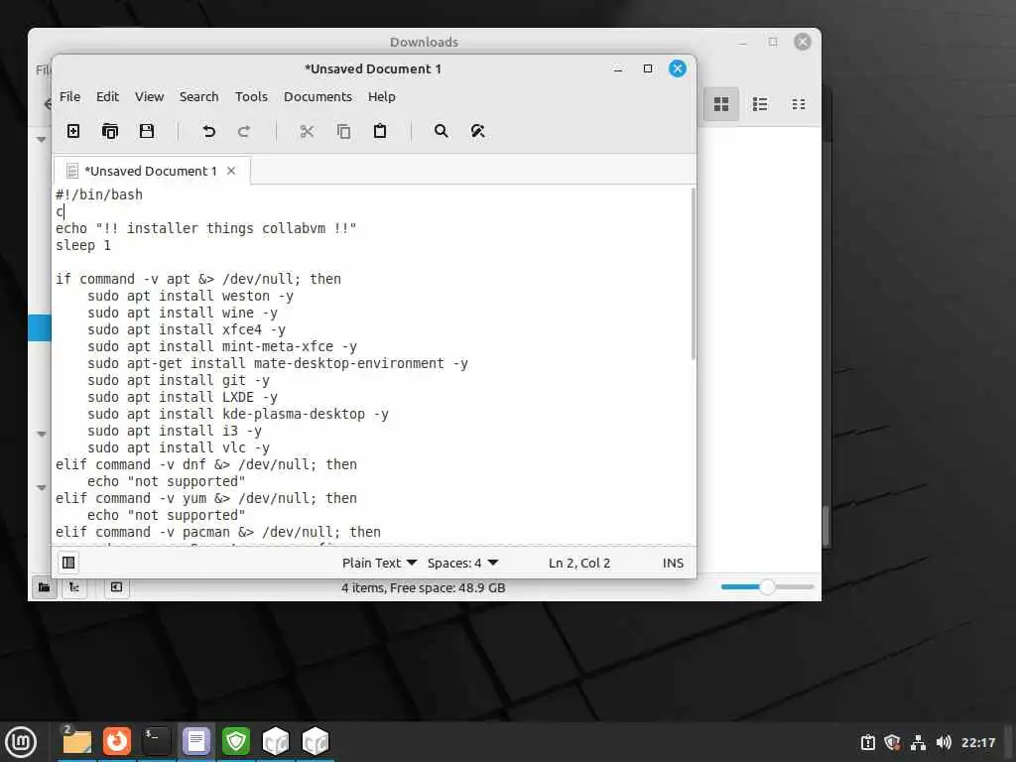Click the mate-desktop-environment install line
This screenshot has width=1016, height=762.
278,363
